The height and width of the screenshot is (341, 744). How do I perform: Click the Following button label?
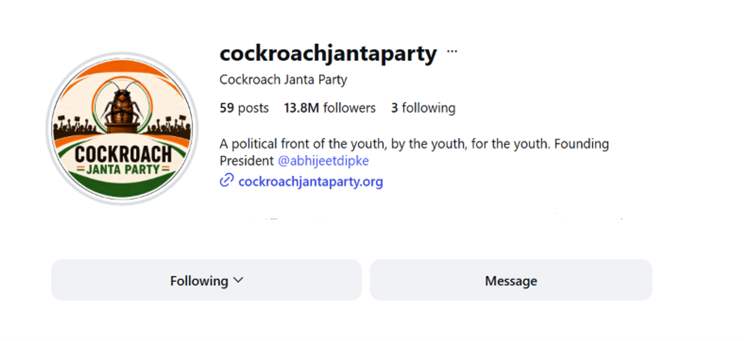coord(199,281)
